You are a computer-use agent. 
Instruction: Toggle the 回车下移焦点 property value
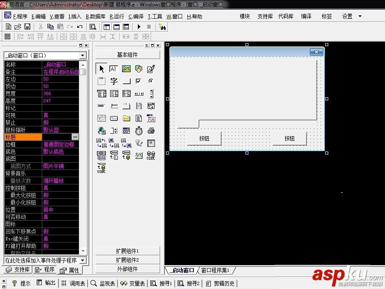(x=61, y=231)
